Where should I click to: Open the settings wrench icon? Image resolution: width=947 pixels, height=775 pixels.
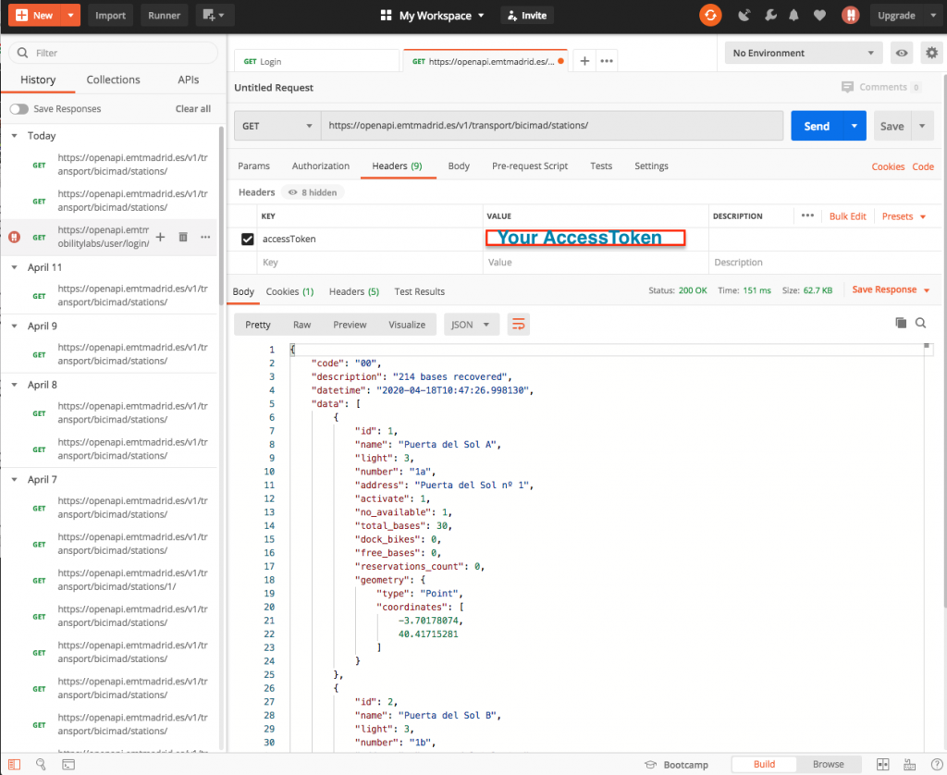pyautogui.click(x=769, y=16)
